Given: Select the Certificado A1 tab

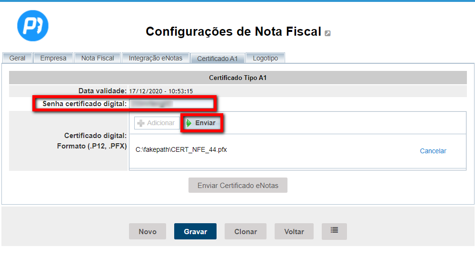Looking at the screenshot, I should [218, 59].
